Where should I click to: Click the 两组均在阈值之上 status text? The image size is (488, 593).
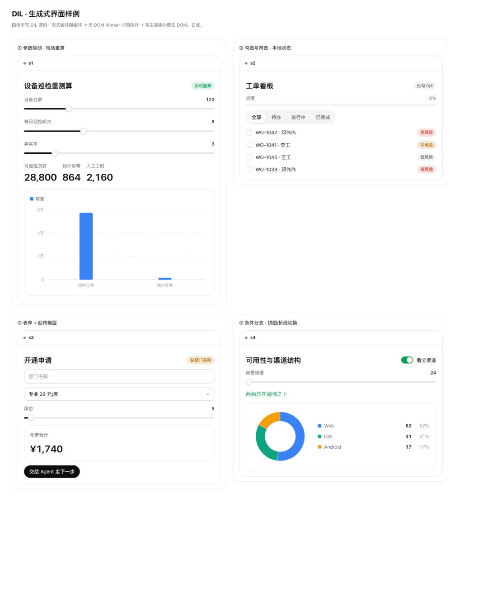pyautogui.click(x=267, y=394)
